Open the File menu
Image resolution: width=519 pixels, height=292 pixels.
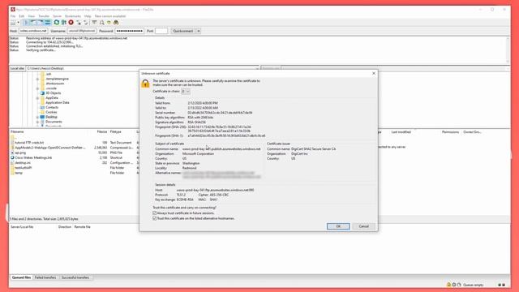(13, 16)
